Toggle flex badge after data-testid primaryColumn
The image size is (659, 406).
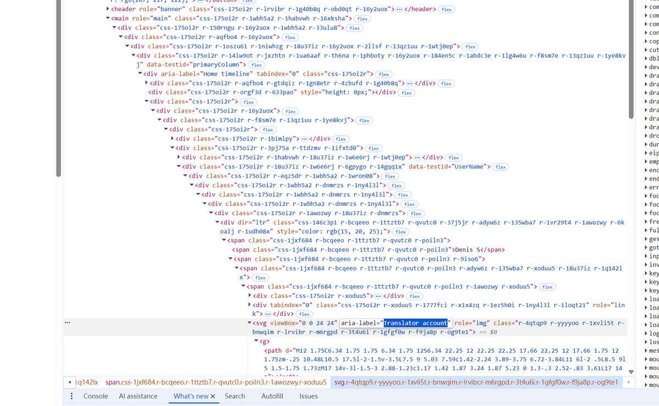(256, 65)
